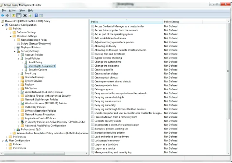Image resolution: width=232 pixels, height=163 pixels.
Task: Click the User Configuration user icon
Action: [6, 141]
